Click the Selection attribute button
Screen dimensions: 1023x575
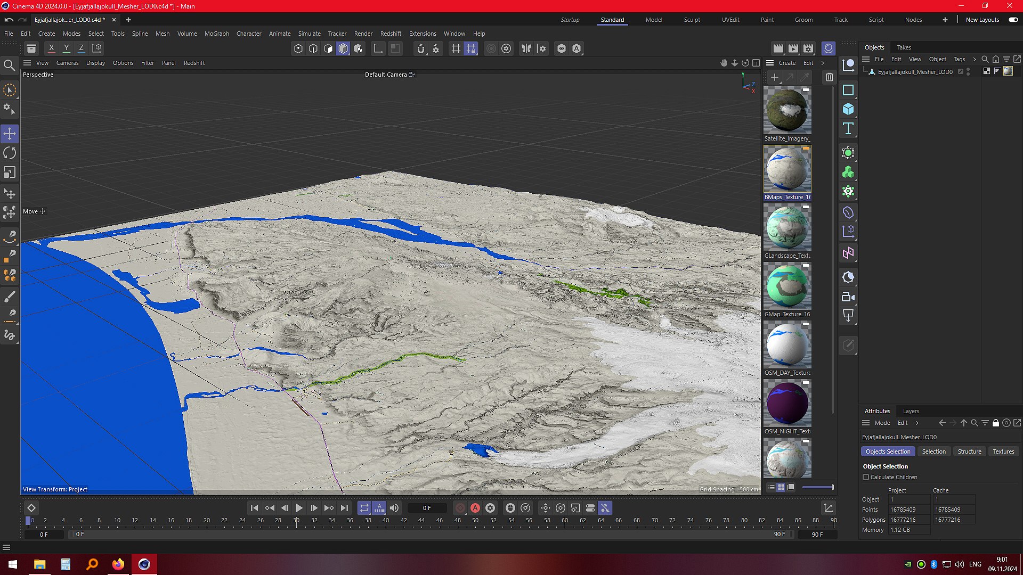[933, 451]
